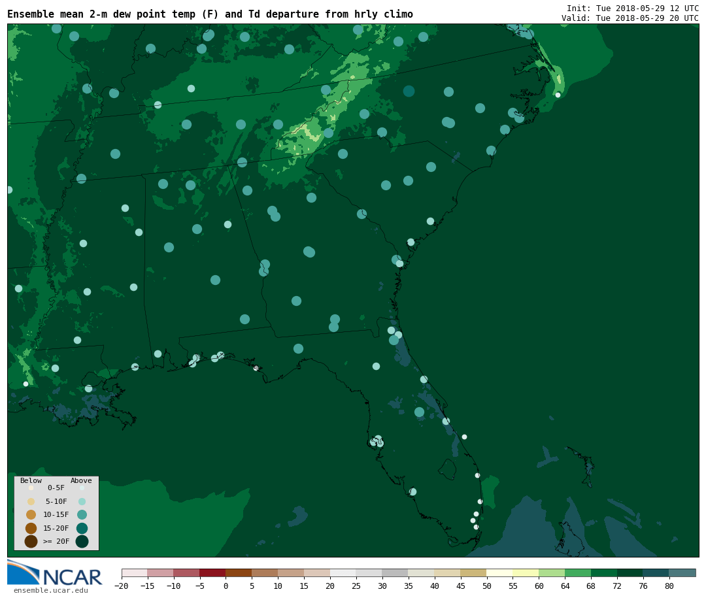The width and height of the screenshot is (706, 598).
Task: Click the '20' color bar tick label
Action: 330,586
